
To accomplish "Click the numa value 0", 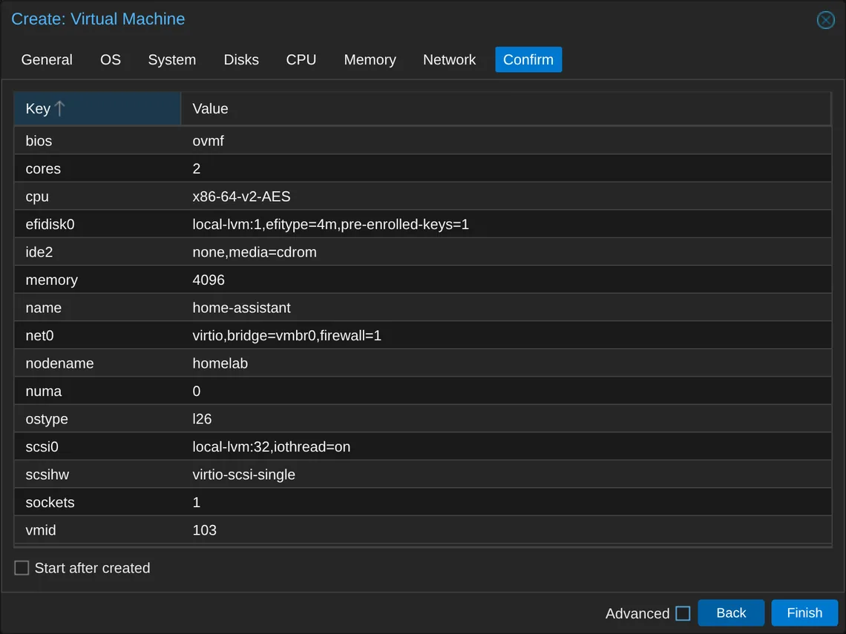I will point(505,392).
